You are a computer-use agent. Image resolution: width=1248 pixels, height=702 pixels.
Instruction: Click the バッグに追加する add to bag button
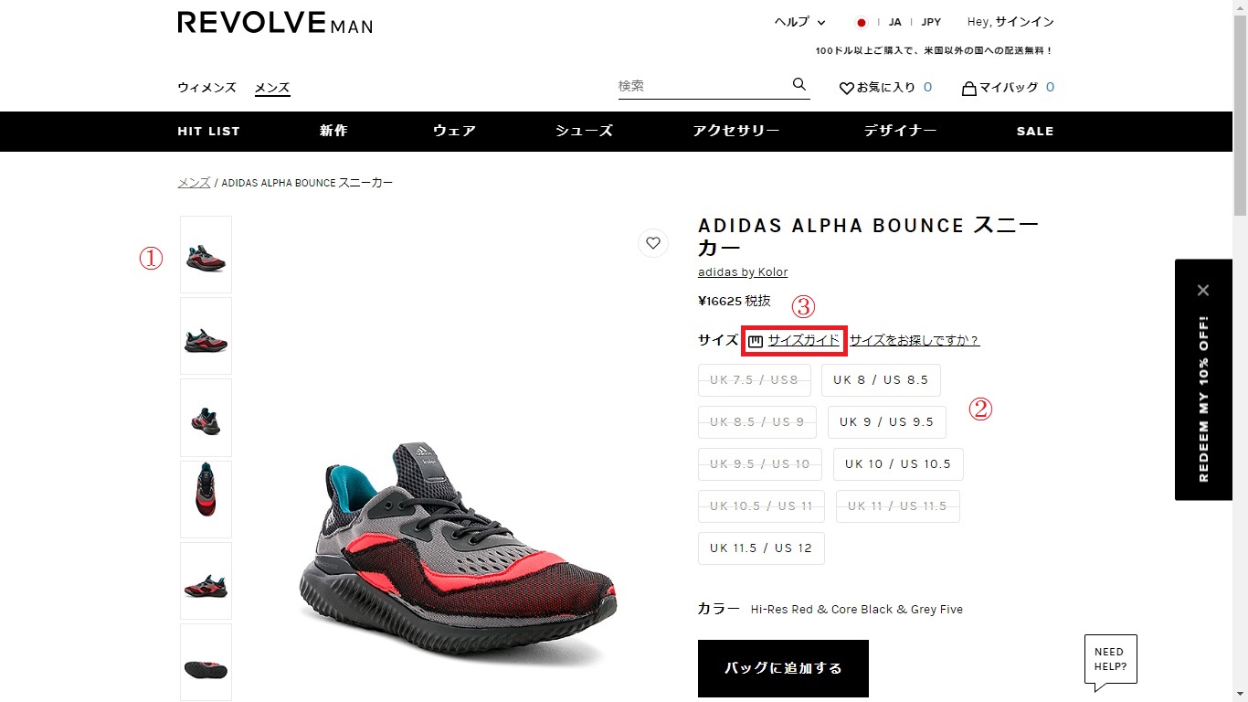(783, 668)
